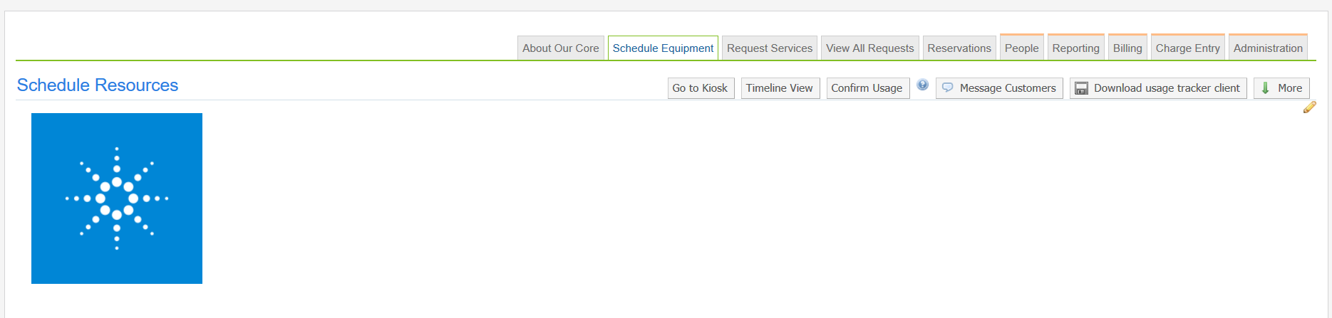Select the Billing tab

point(1127,48)
